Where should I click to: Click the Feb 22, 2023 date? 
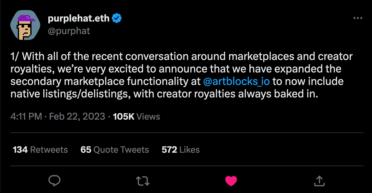[x=77, y=116]
